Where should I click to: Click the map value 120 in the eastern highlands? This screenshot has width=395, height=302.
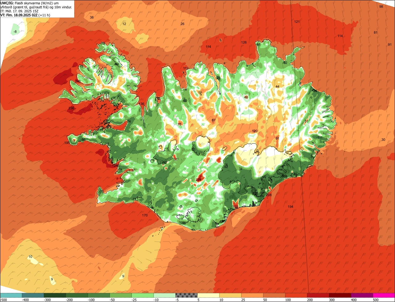[x=255, y=131]
